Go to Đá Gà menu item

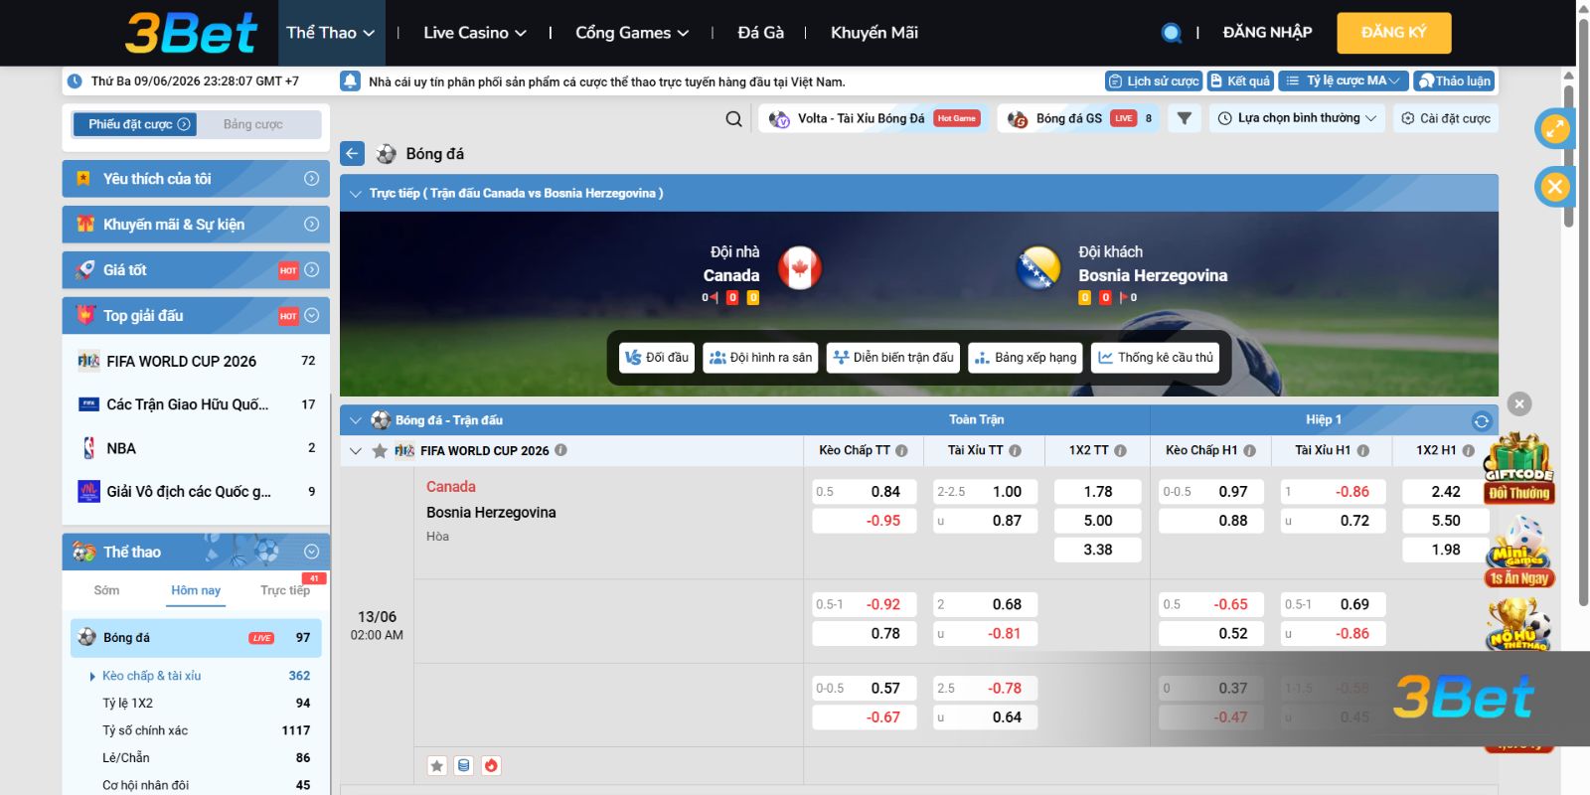(x=760, y=33)
